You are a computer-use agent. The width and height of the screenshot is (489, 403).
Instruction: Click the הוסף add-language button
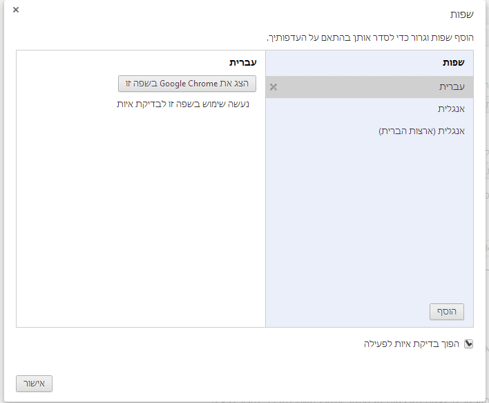coord(447,312)
